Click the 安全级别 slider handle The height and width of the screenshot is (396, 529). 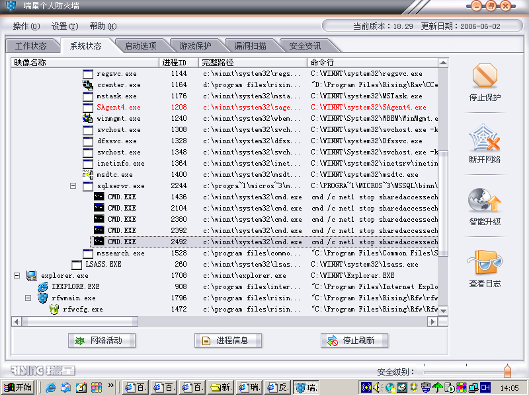click(x=507, y=371)
